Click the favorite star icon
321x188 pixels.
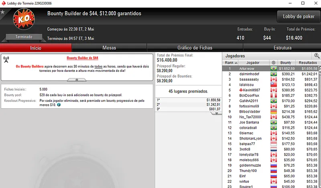click(x=2, y=12)
